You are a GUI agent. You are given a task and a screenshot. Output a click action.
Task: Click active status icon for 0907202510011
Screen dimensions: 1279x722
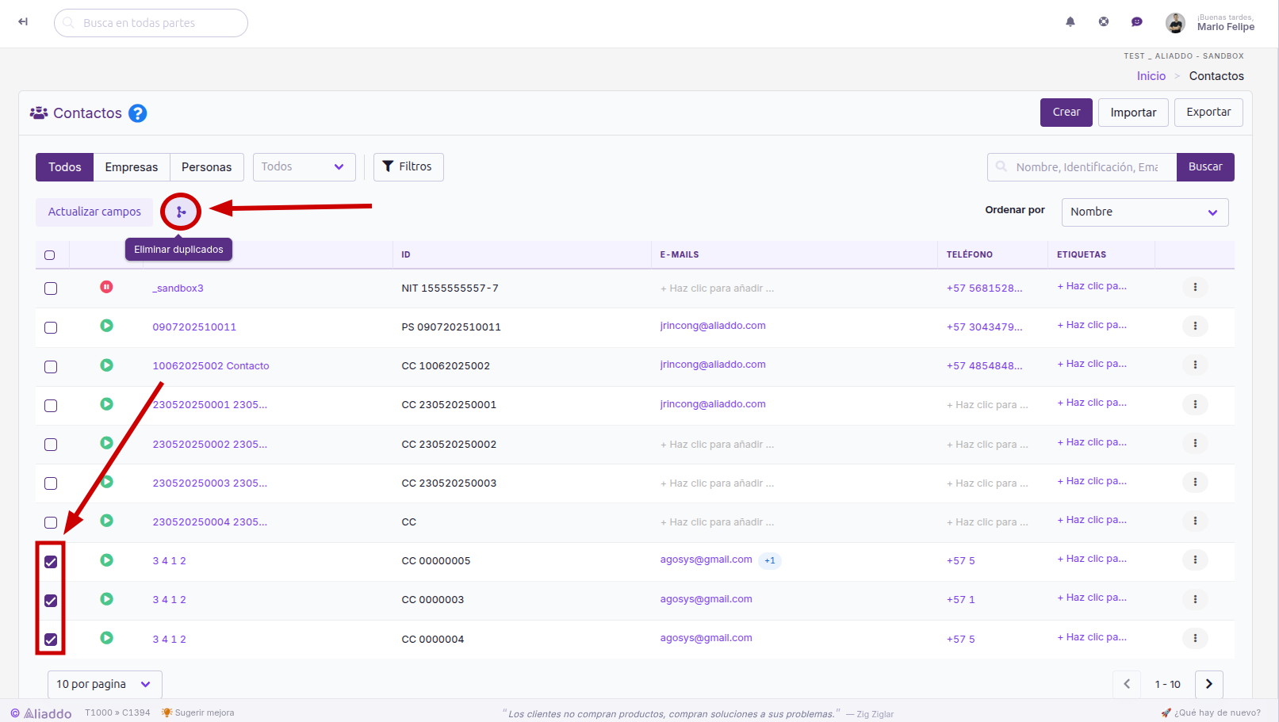click(x=106, y=326)
